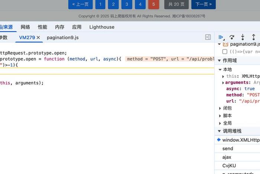The width and height of the screenshot is (260, 174).
Task: Step into next function call
Action: (x=243, y=37)
